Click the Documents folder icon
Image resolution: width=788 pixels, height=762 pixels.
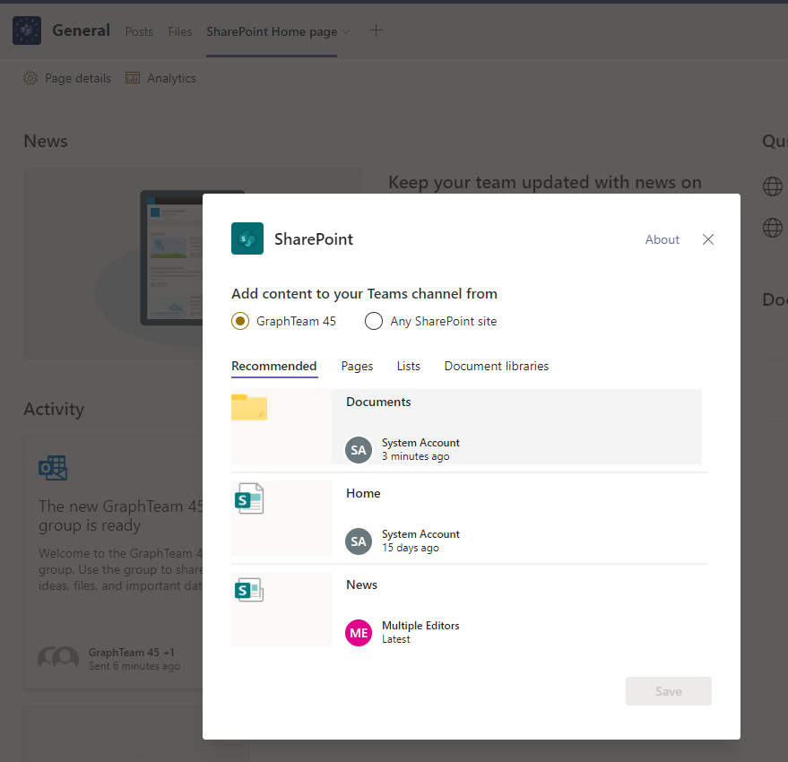point(249,408)
